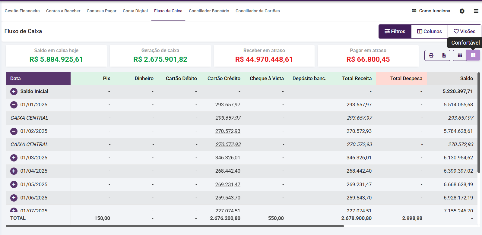The image size is (482, 235).
Task: Switch to the compact grid density view
Action: pyautogui.click(x=460, y=55)
